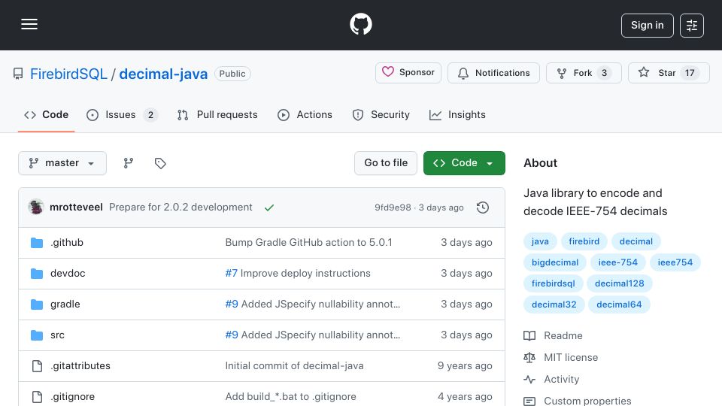Screen dimensions: 722x406
Task: Open the hamburger navigation menu
Action: pyautogui.click(x=29, y=24)
